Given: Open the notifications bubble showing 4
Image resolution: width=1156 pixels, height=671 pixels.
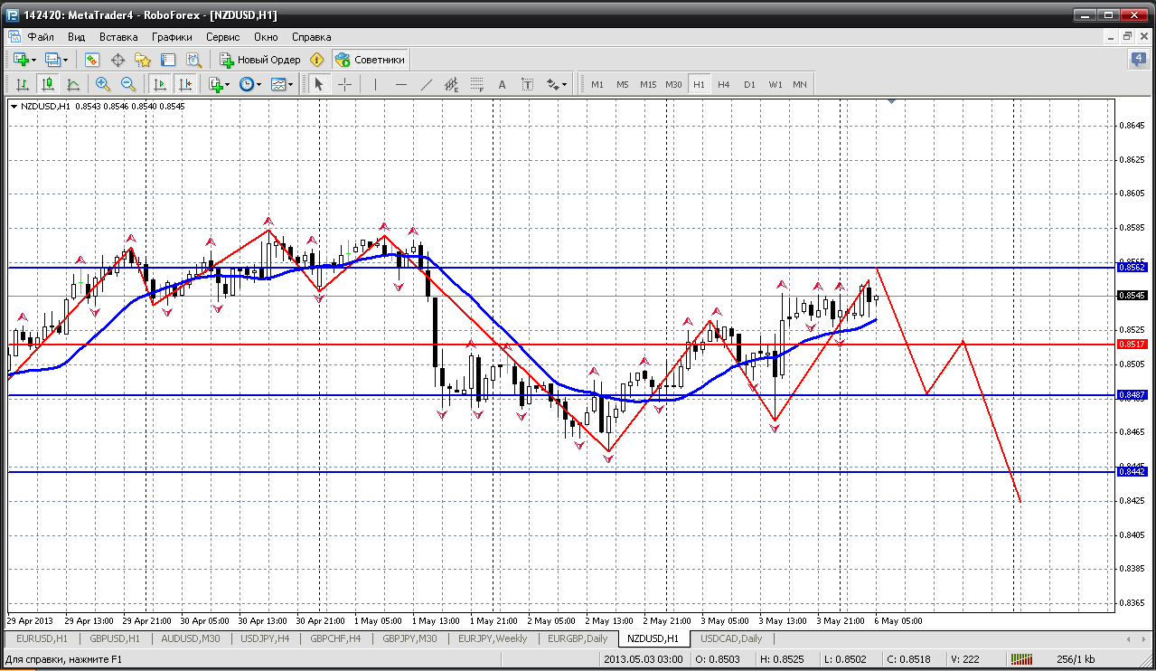Looking at the screenshot, I should point(1138,60).
